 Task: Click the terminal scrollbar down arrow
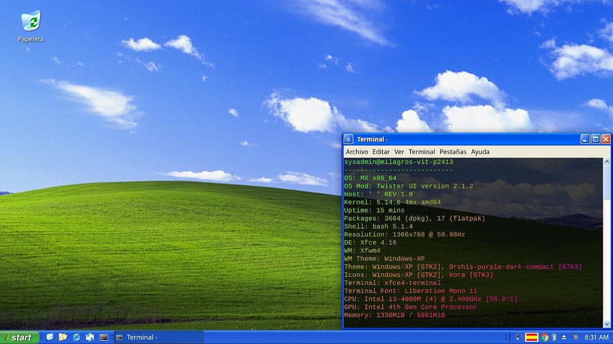(607, 324)
